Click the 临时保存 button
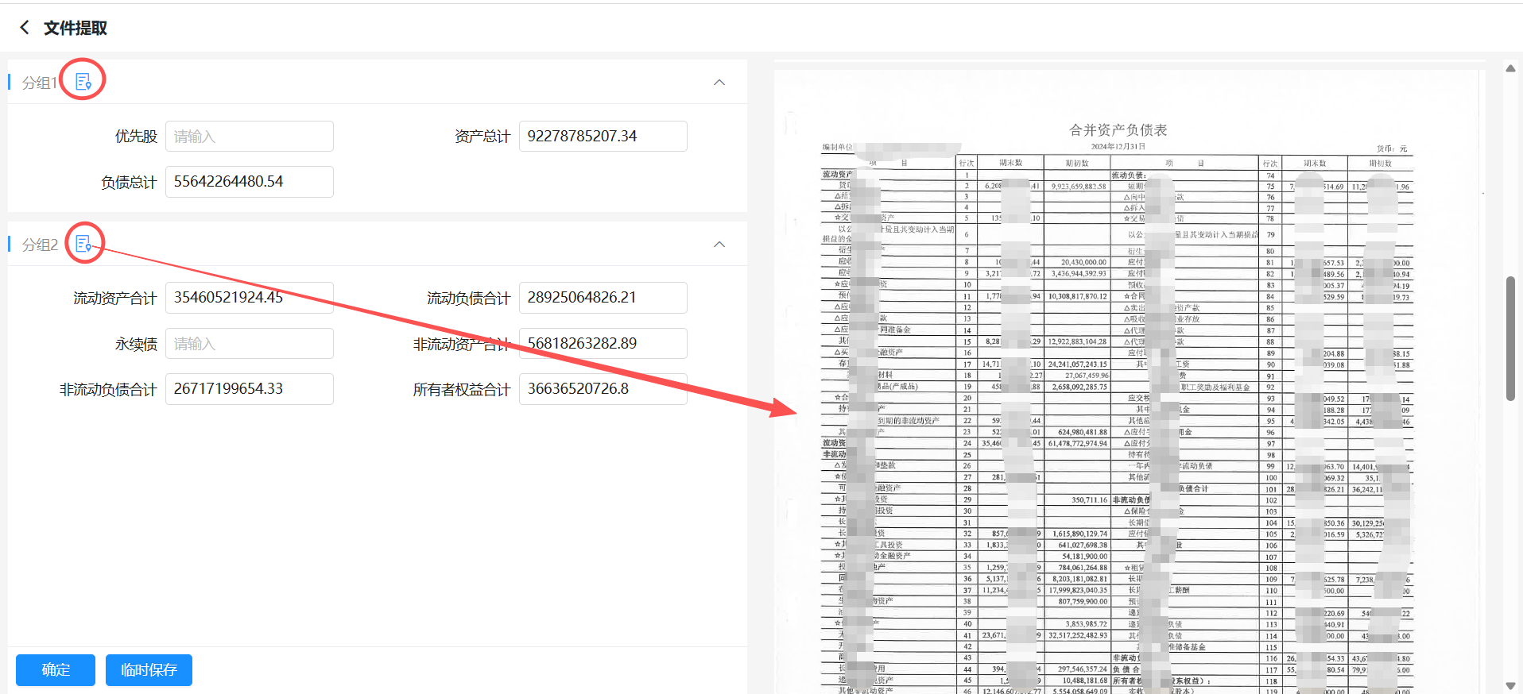The height and width of the screenshot is (694, 1523). pyautogui.click(x=149, y=670)
